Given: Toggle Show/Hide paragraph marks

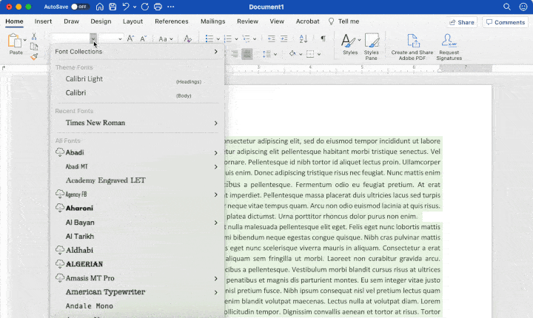Looking at the screenshot, I should [324, 38].
